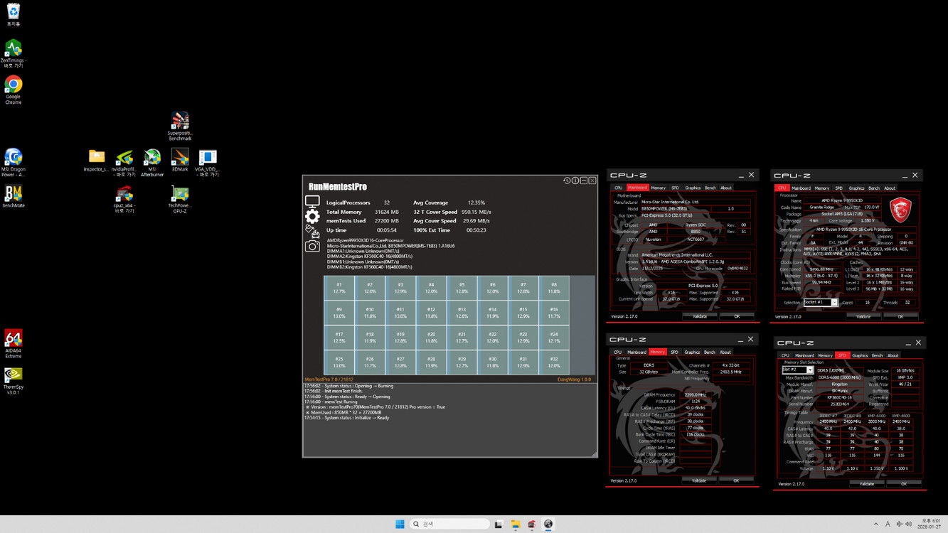The height and width of the screenshot is (533, 948).
Task: Click OK in the CPU-Z SPD window
Action: [x=904, y=484]
